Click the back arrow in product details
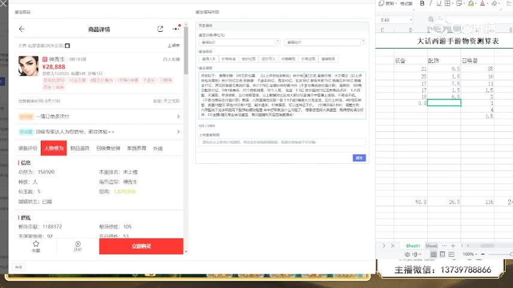The height and width of the screenshot is (288, 513). [22, 29]
